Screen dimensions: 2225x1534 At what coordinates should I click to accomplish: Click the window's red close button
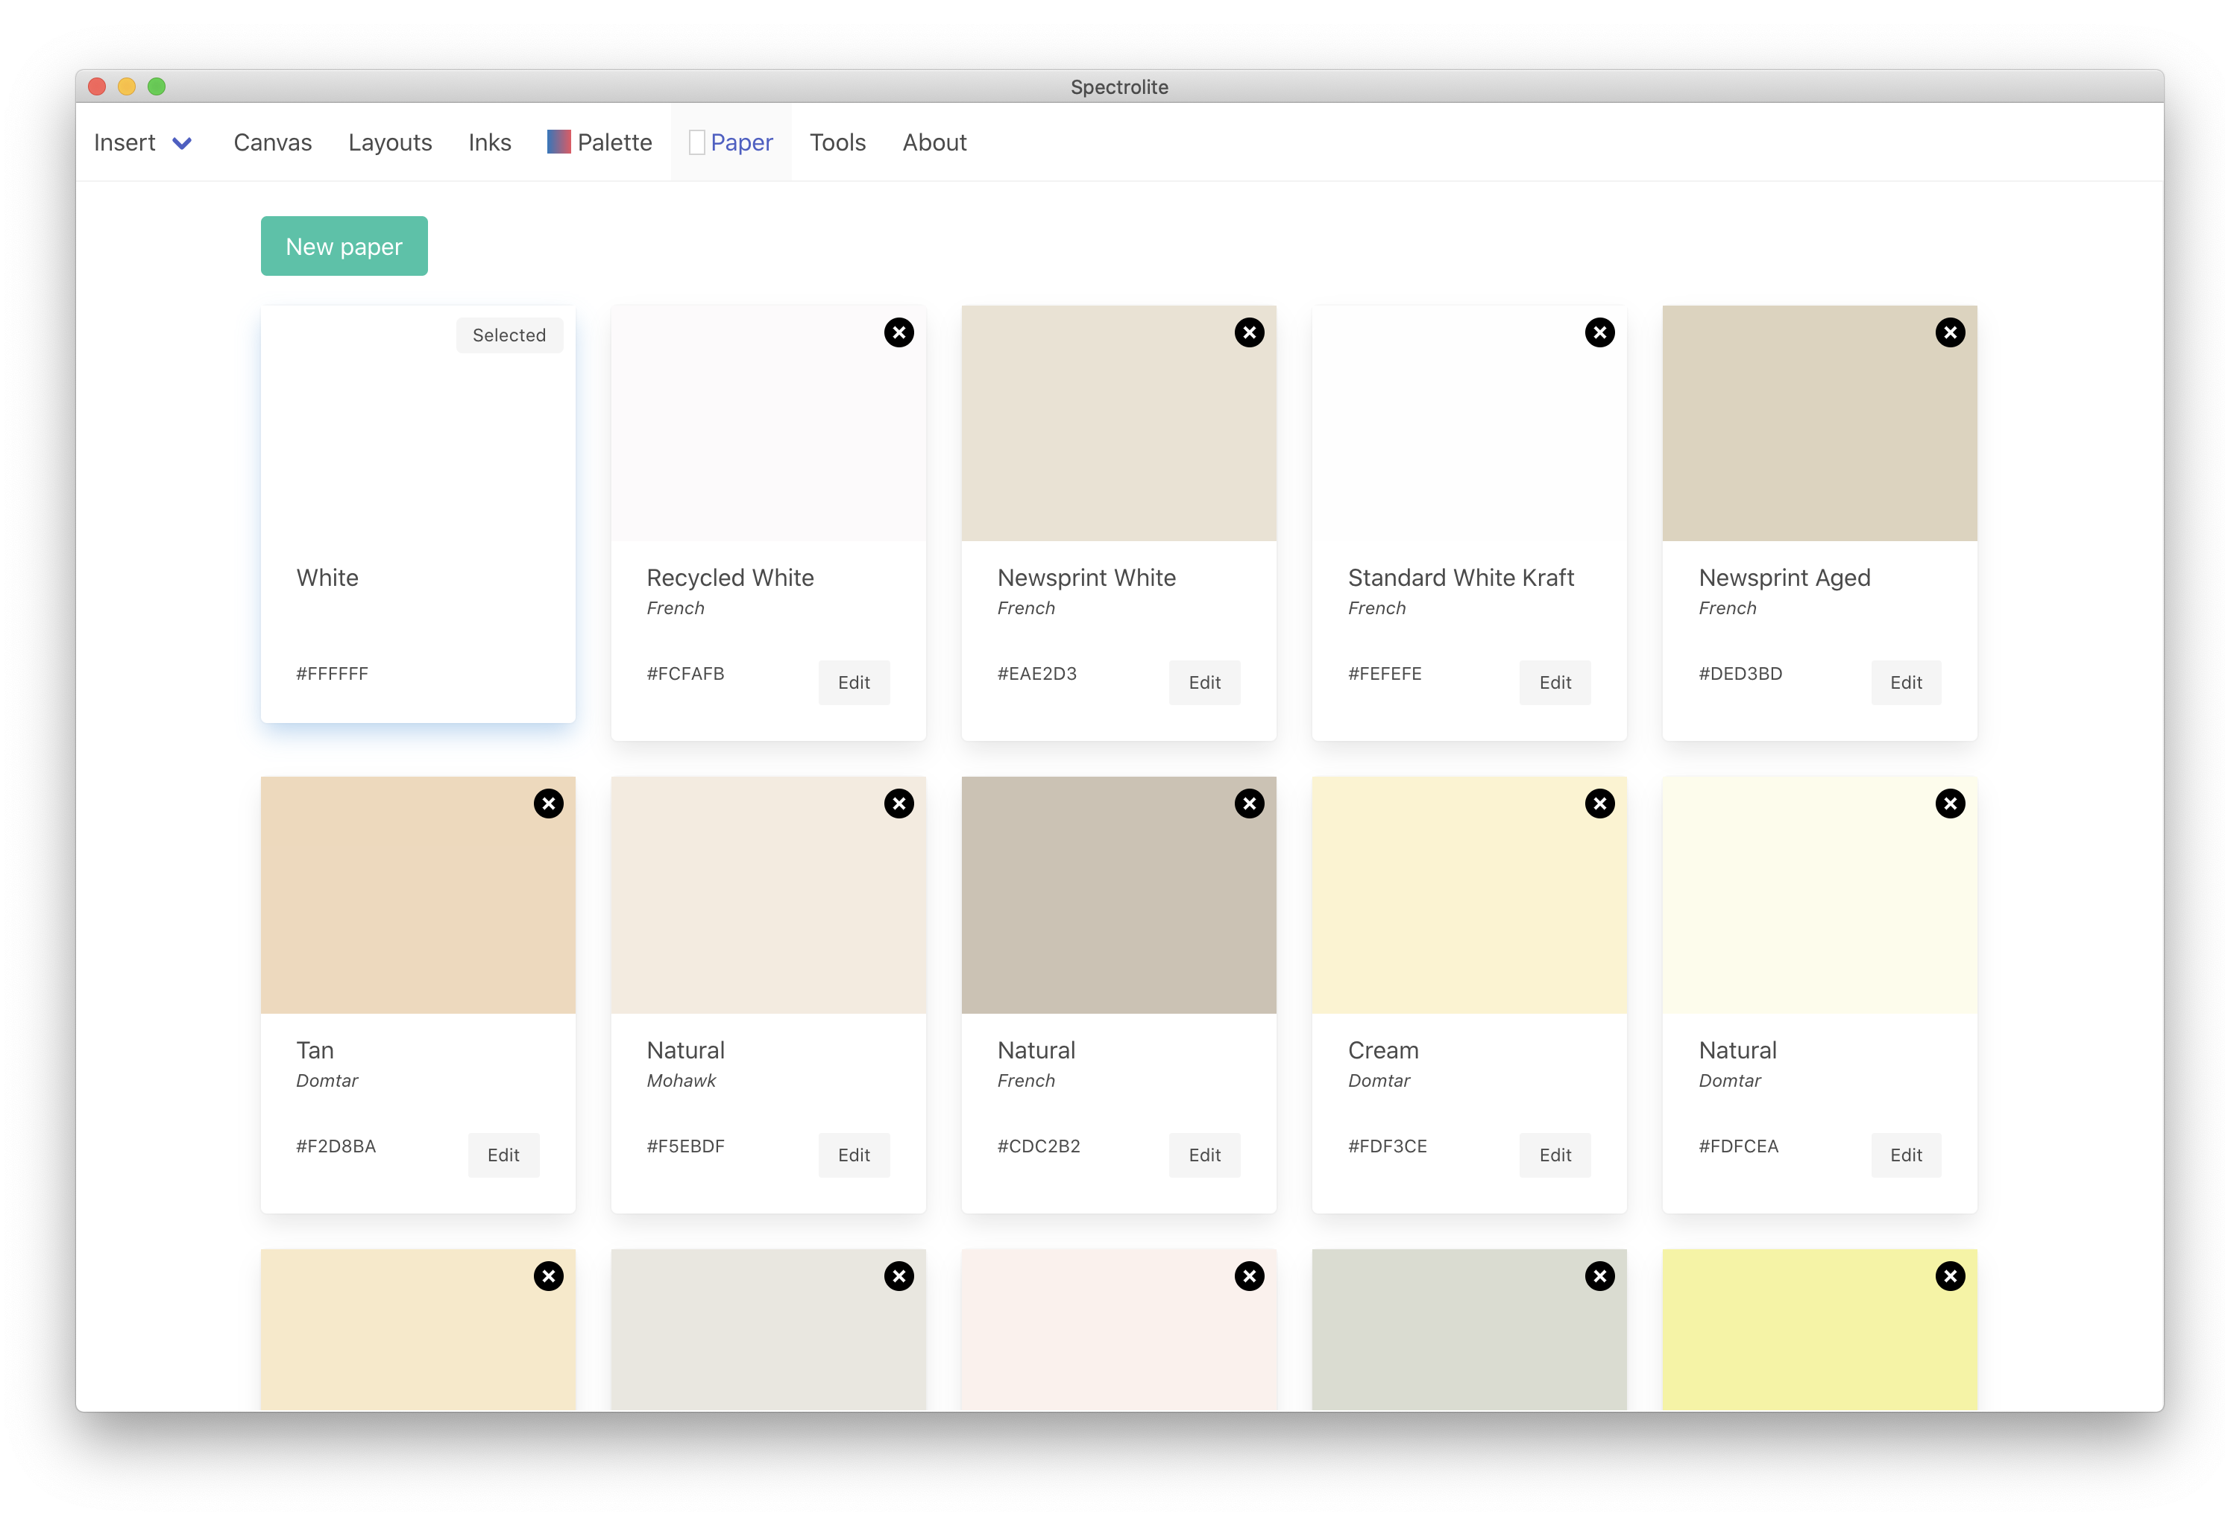(x=96, y=86)
